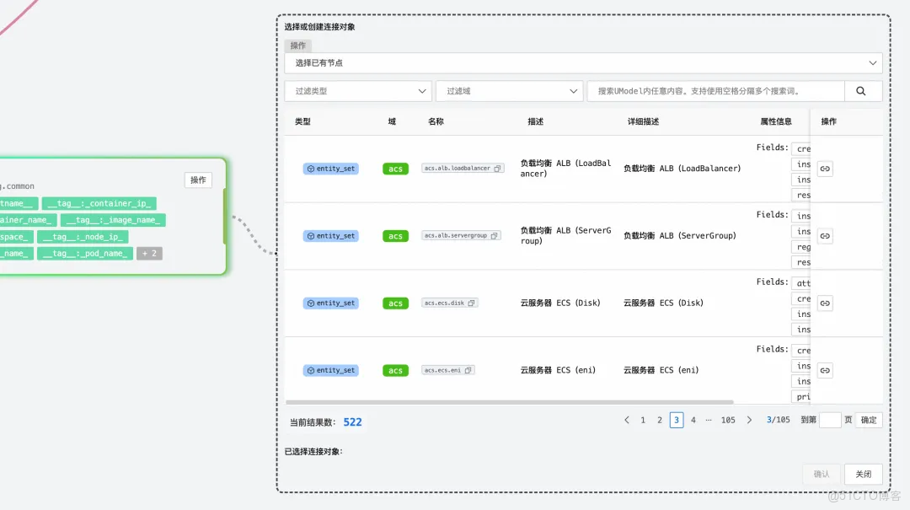Viewport: 910px width, 510px height.
Task: Click the 关闭 button to close the dialog
Action: [x=863, y=474]
